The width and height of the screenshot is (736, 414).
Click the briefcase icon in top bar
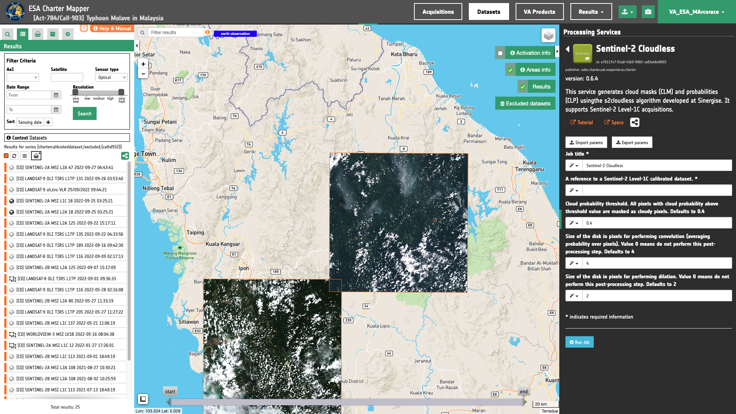point(648,12)
